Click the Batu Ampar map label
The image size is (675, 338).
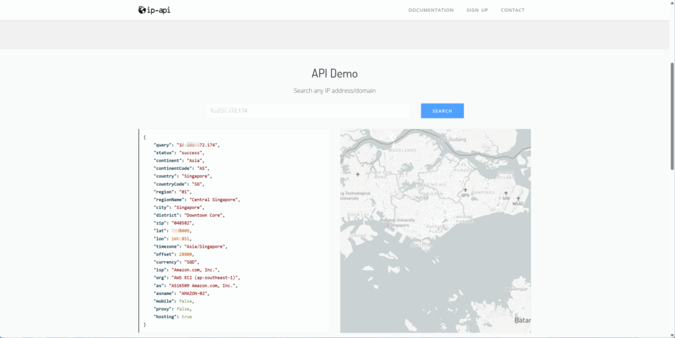coord(515,289)
